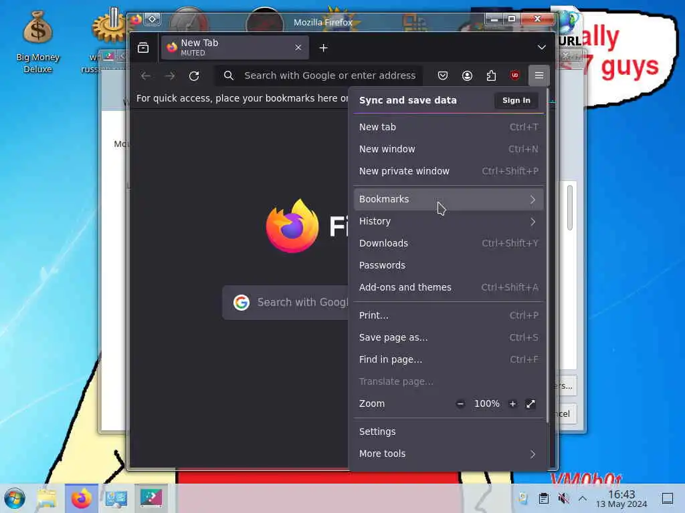The image size is (685, 513).
Task: Focus the address bar search field
Action: coord(319,75)
